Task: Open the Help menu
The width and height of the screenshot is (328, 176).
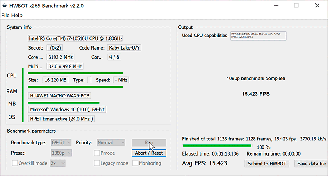Action: tap(17, 15)
